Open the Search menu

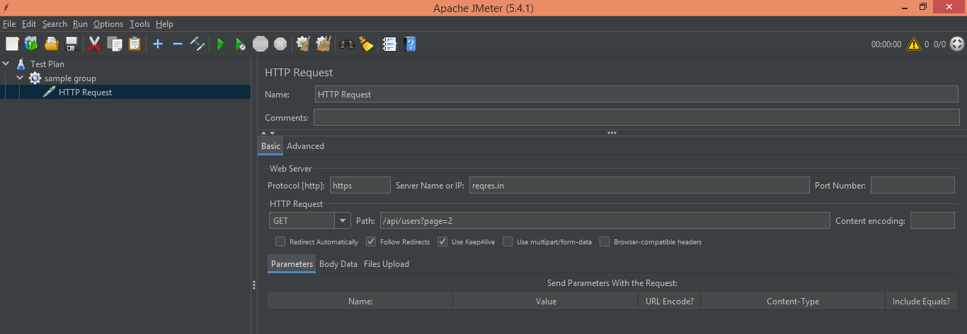tap(55, 24)
